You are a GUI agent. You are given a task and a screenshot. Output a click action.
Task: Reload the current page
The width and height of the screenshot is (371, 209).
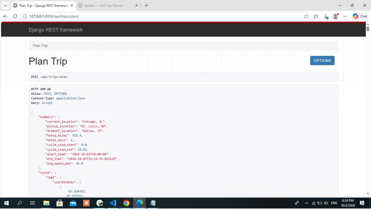(15, 16)
